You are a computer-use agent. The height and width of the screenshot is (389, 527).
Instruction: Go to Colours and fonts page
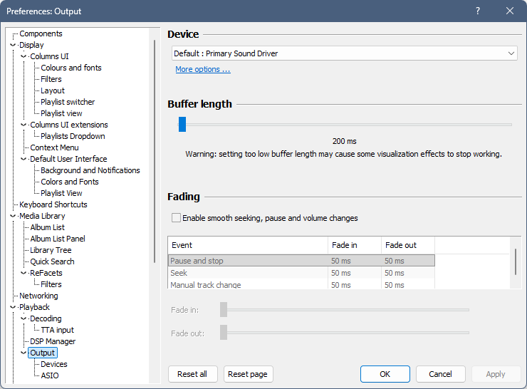(x=71, y=68)
